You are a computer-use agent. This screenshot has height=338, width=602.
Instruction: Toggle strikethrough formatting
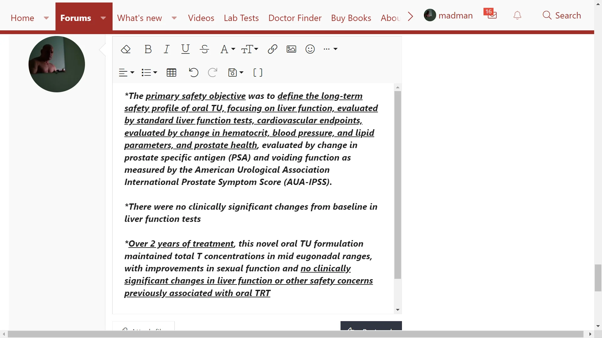point(204,49)
